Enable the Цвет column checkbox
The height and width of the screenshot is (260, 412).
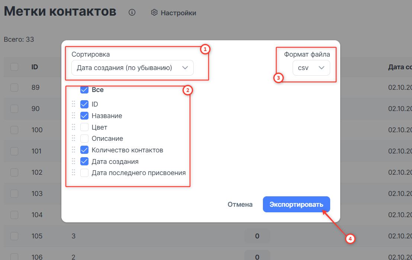coord(84,127)
